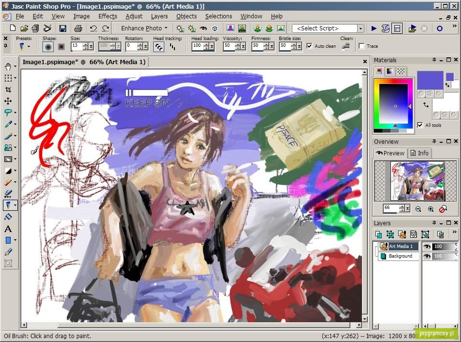Run the selected script
The width and height of the screenshot is (461, 342).
point(374,28)
